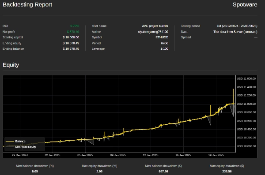Click the 12 Jan 2025 date label
The height and width of the screenshot is (175, 265).
pos(151,155)
